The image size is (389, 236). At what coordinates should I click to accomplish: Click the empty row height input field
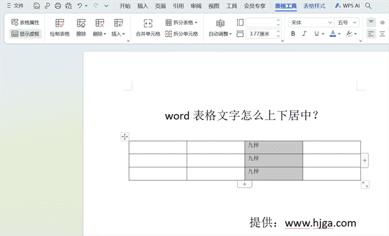(261, 22)
